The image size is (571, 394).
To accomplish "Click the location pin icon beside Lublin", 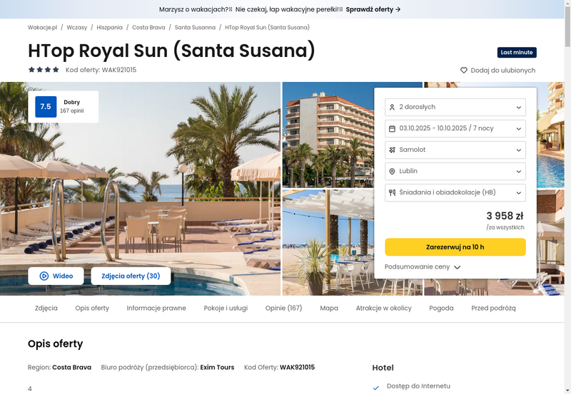I will (x=392, y=171).
